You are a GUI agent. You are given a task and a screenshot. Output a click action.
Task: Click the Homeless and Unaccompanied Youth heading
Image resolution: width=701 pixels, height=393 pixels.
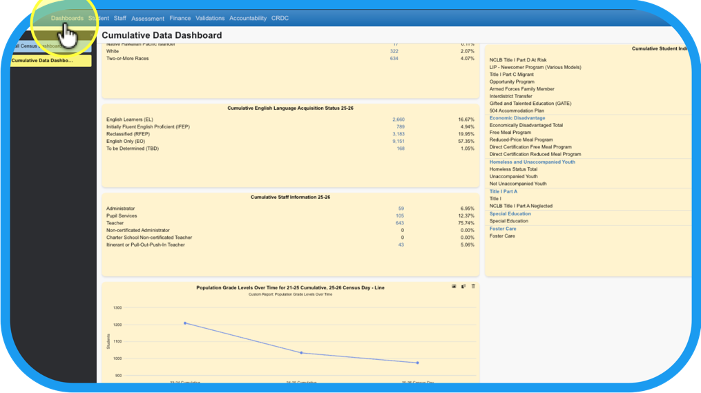point(532,162)
